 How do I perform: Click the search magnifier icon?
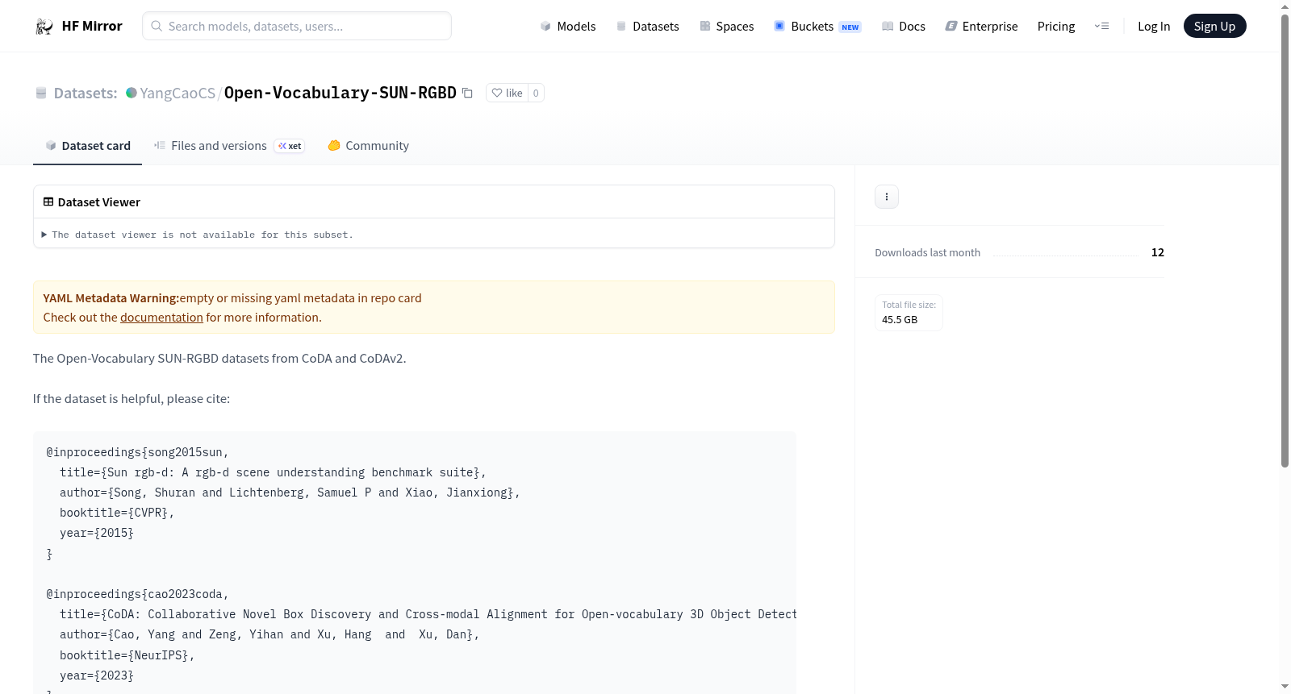point(157,26)
